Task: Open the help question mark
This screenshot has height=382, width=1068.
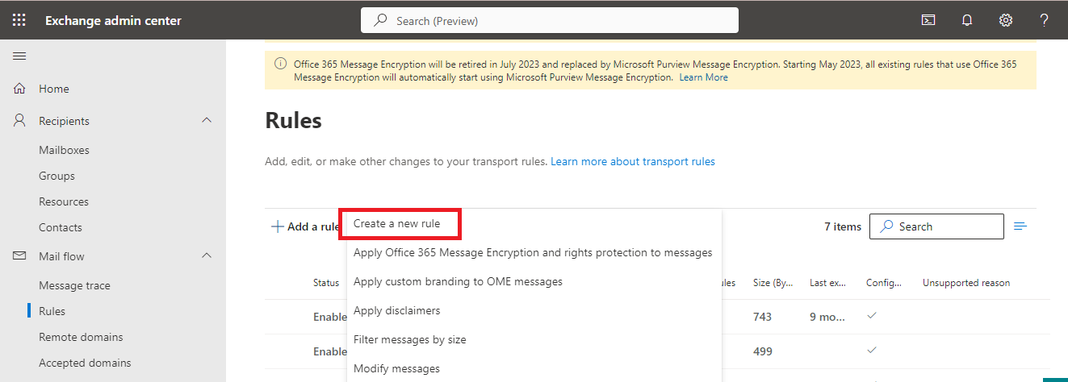Action: [x=1044, y=20]
